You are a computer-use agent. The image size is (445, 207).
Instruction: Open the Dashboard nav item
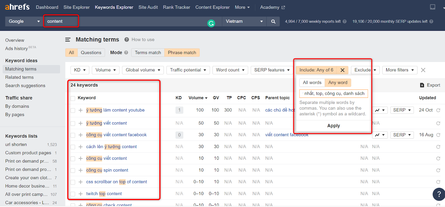pyautogui.click(x=47, y=7)
